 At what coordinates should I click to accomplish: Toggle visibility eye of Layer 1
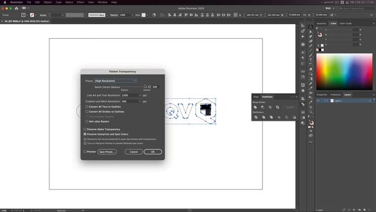(x=318, y=101)
